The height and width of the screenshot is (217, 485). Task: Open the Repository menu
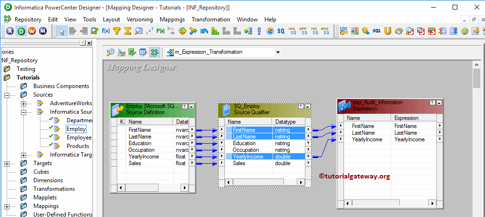pyautogui.click(x=28, y=20)
